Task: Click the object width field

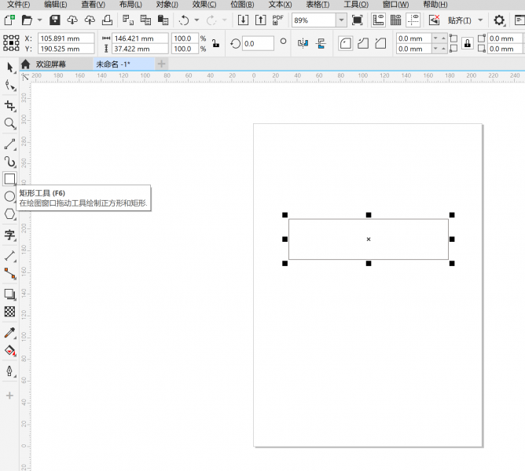Action: (x=140, y=38)
